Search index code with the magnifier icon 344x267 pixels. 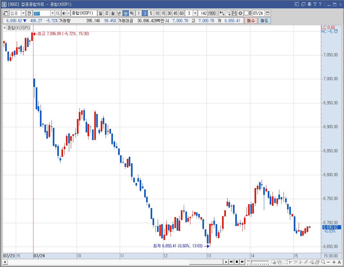58,13
